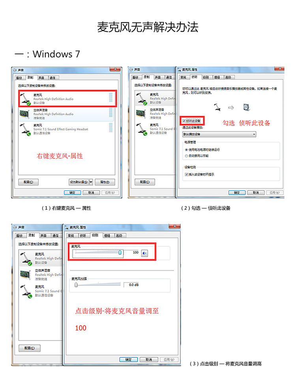The height and width of the screenshot is (378, 296).
Task: Open the 高级 tab in the Levels dialog
Action: coord(119,235)
